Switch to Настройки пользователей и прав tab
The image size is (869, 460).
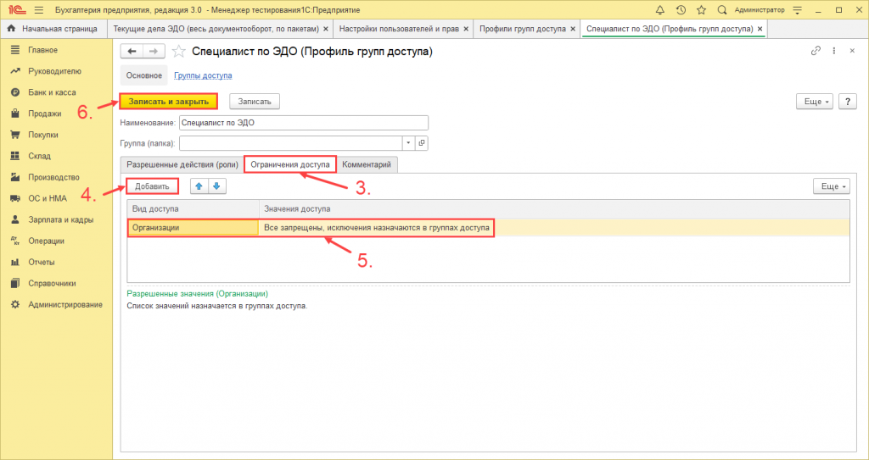tap(399, 29)
